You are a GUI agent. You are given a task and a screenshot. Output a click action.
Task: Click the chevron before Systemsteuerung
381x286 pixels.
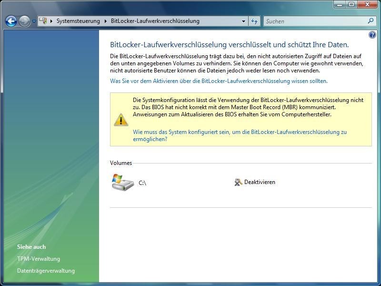(51, 21)
